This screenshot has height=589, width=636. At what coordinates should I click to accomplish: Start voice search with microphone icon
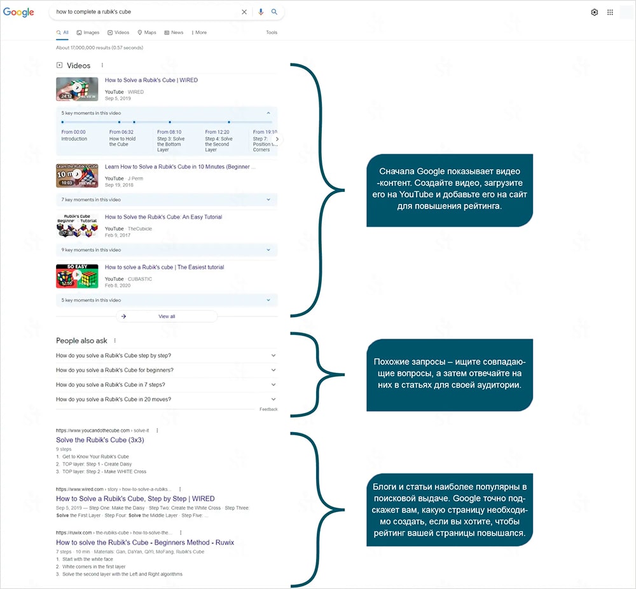[x=261, y=11]
